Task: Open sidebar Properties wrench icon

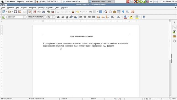Action: [x=175, y=27]
